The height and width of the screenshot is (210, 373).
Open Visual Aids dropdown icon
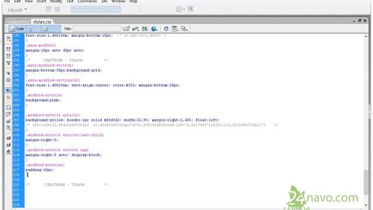tap(184, 29)
